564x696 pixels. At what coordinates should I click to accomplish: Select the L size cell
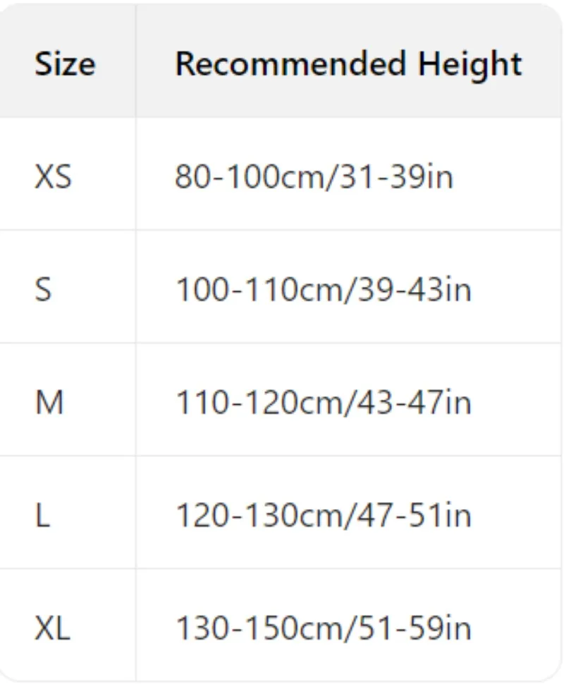click(43, 515)
